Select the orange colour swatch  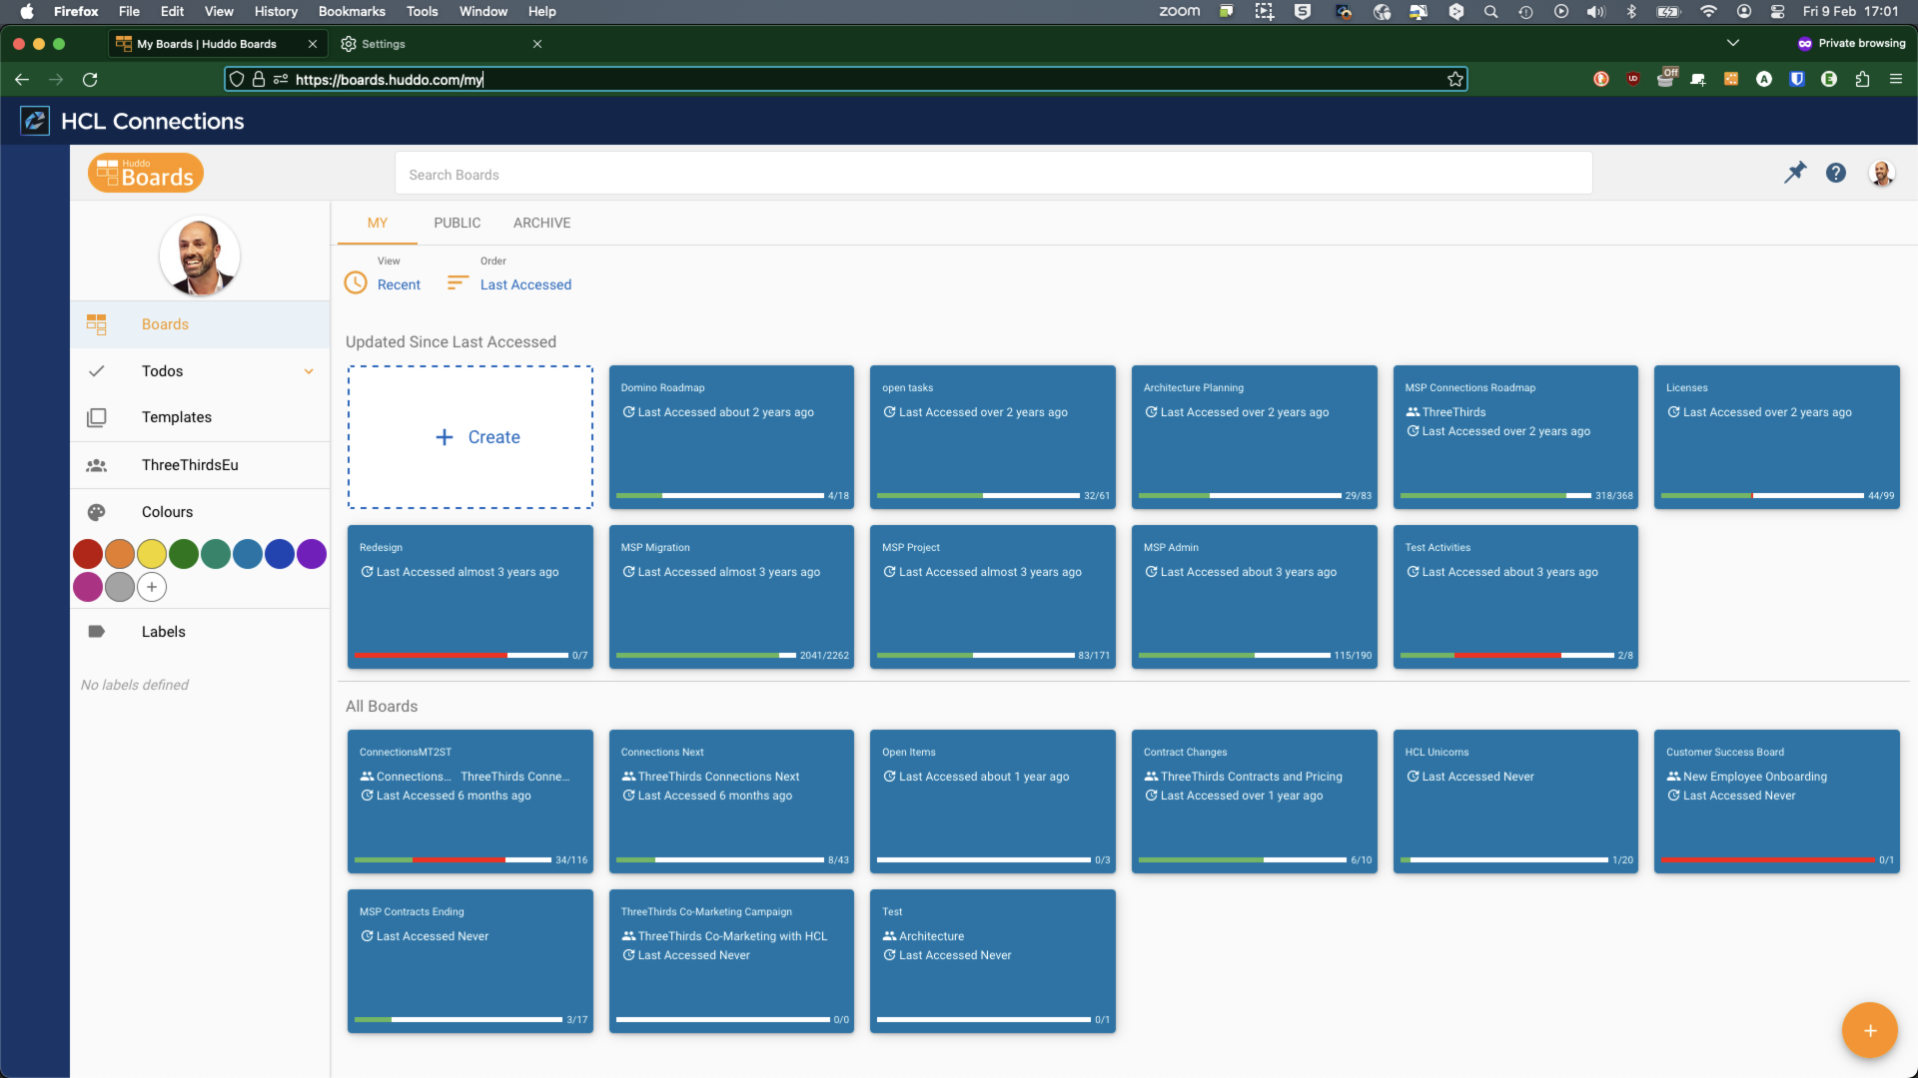(x=120, y=554)
